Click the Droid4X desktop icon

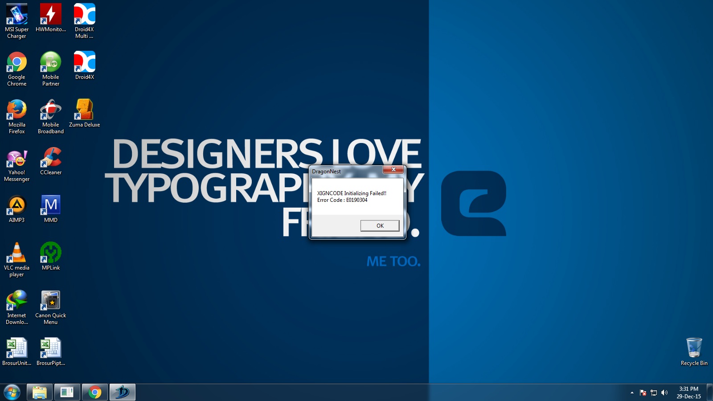click(84, 65)
